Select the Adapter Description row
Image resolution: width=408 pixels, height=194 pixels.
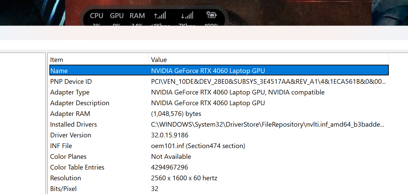pyautogui.click(x=219, y=103)
